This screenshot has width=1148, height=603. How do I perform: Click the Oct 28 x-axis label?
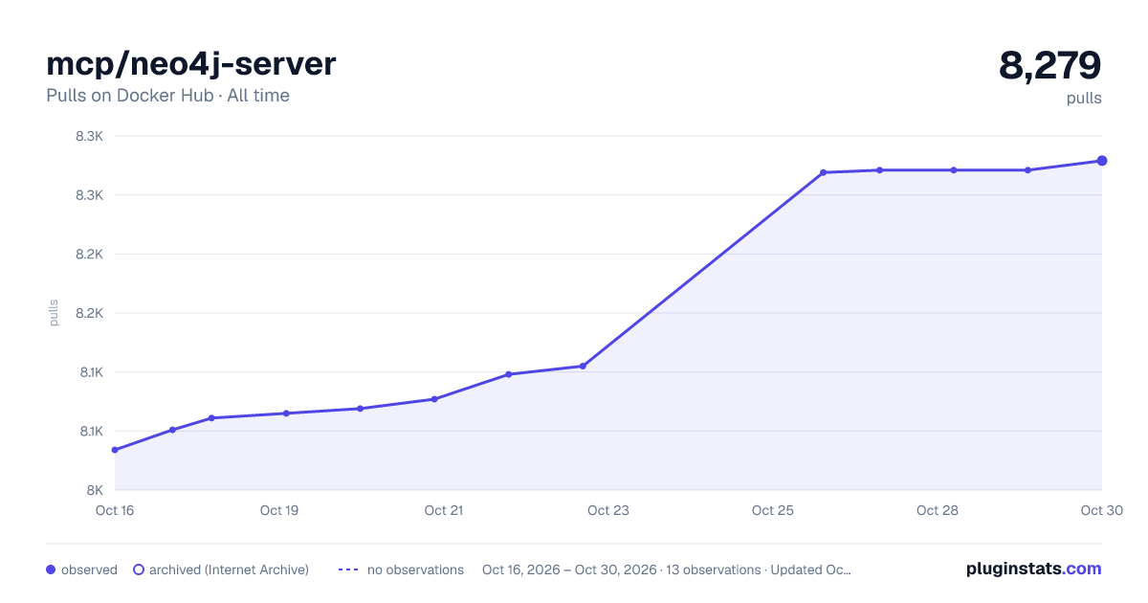(x=938, y=510)
